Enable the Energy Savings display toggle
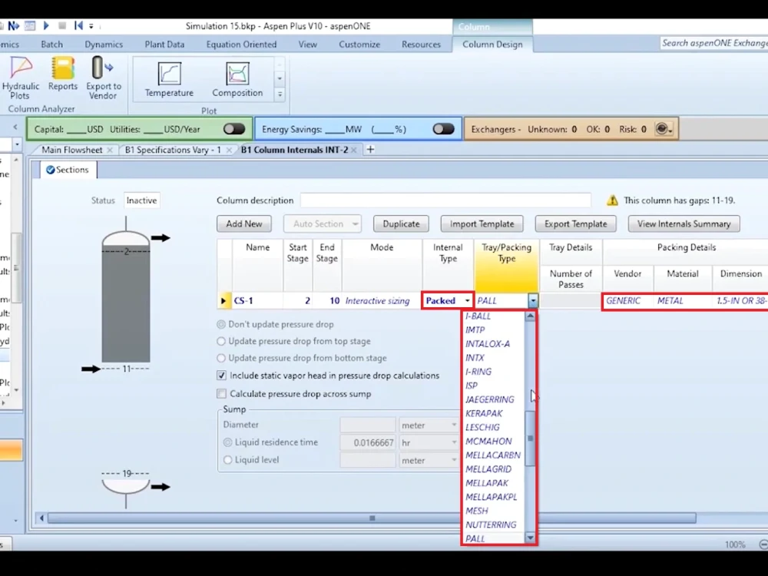Image resolution: width=768 pixels, height=576 pixels. (x=443, y=130)
